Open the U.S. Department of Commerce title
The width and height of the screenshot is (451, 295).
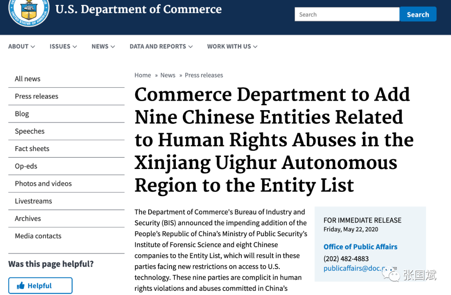point(138,9)
